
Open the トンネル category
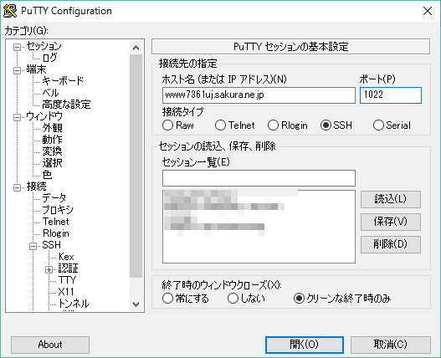tap(74, 304)
